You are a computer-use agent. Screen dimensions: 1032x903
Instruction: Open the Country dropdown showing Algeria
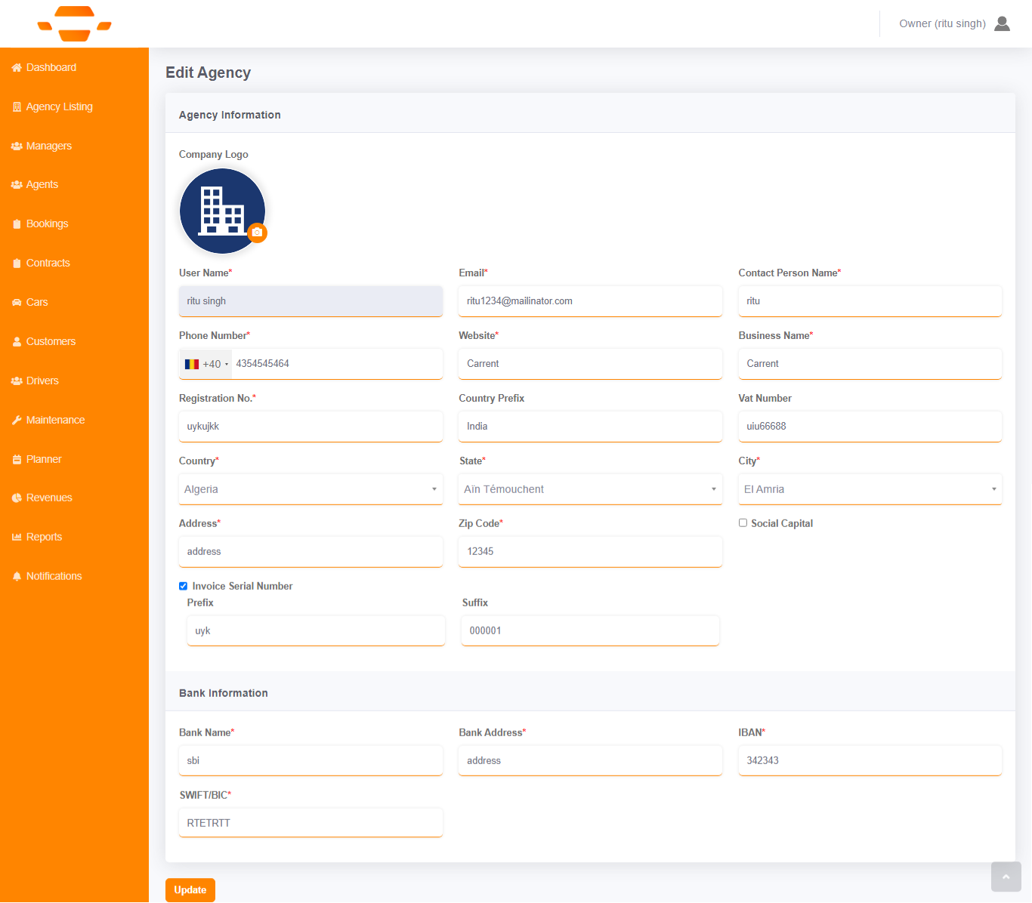311,489
